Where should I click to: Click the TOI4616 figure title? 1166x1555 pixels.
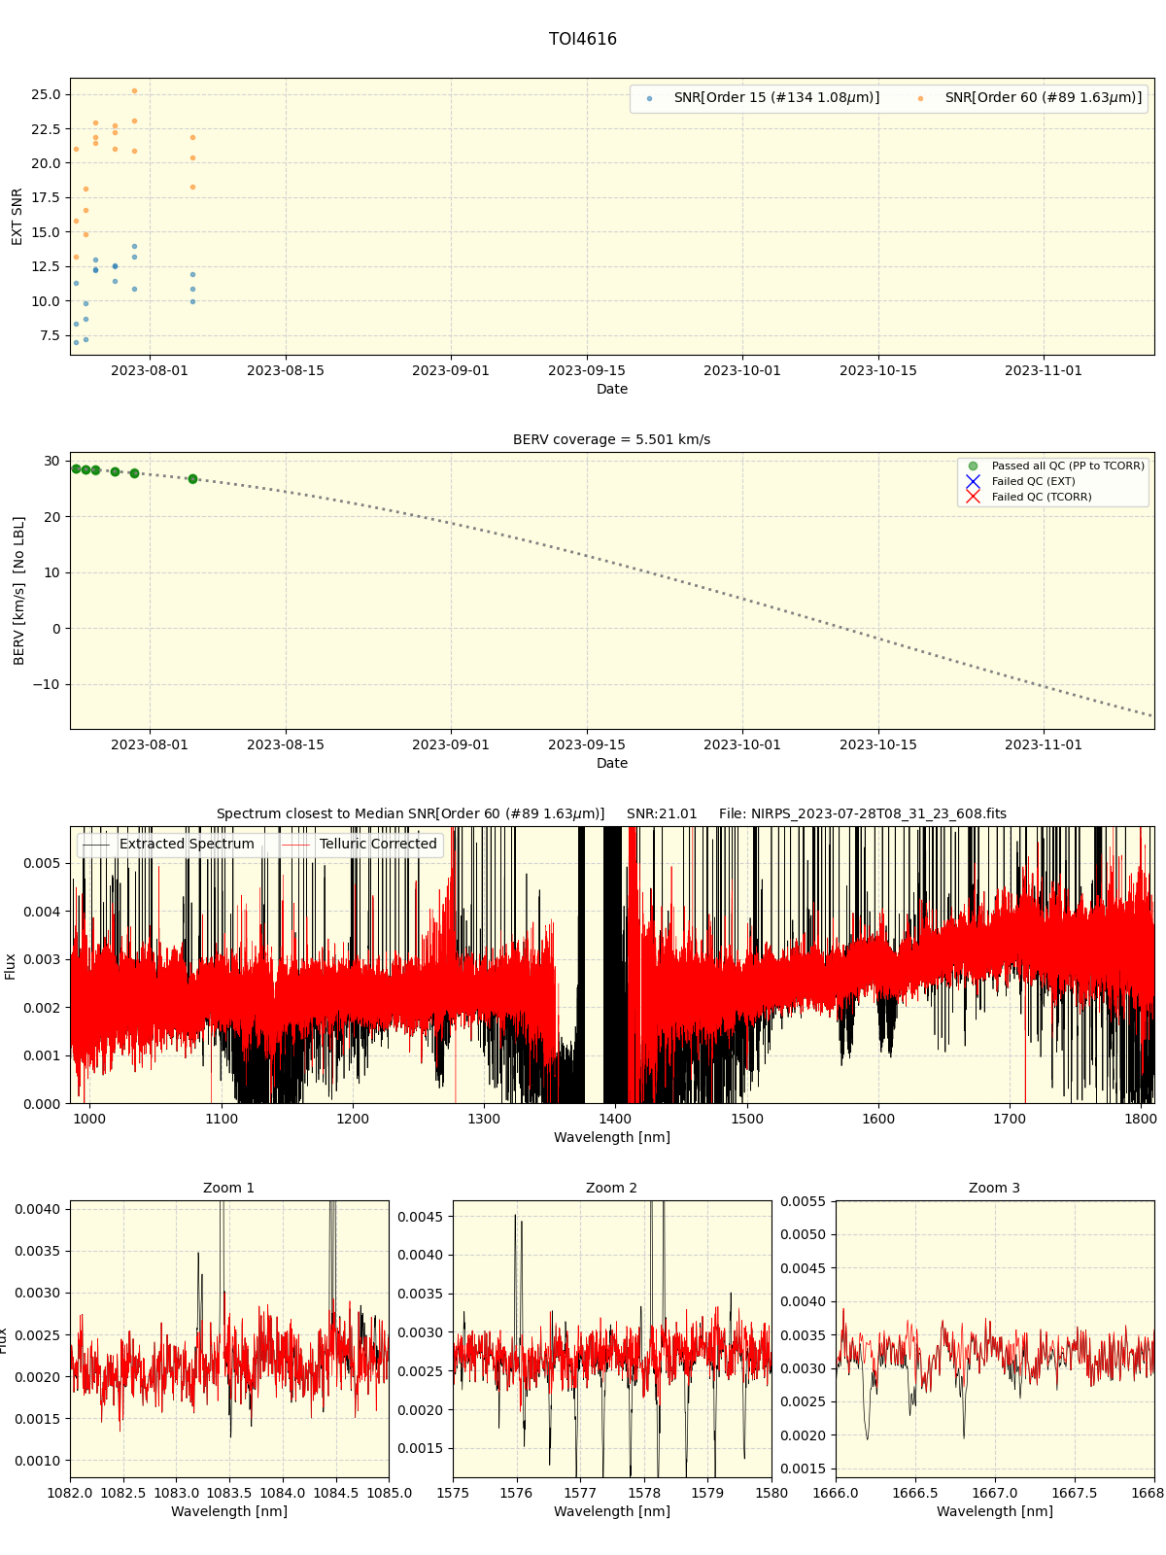(x=583, y=39)
